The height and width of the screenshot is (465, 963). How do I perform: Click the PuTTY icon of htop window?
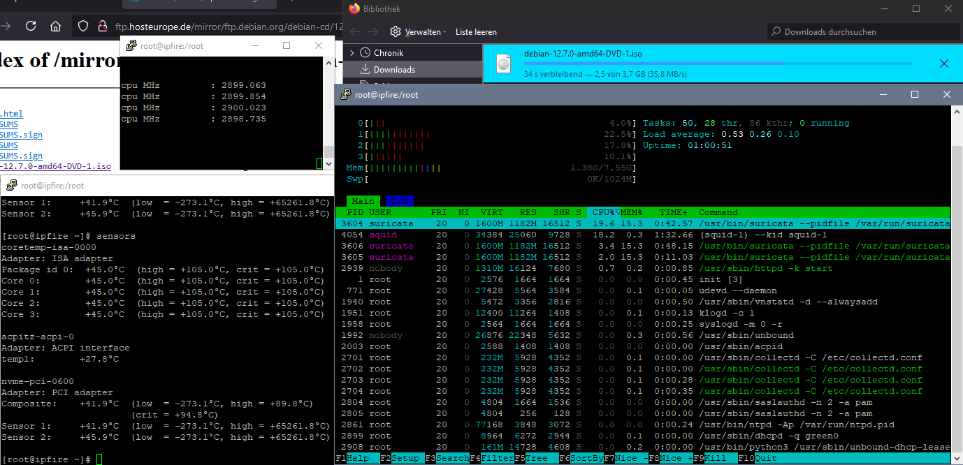coord(345,95)
